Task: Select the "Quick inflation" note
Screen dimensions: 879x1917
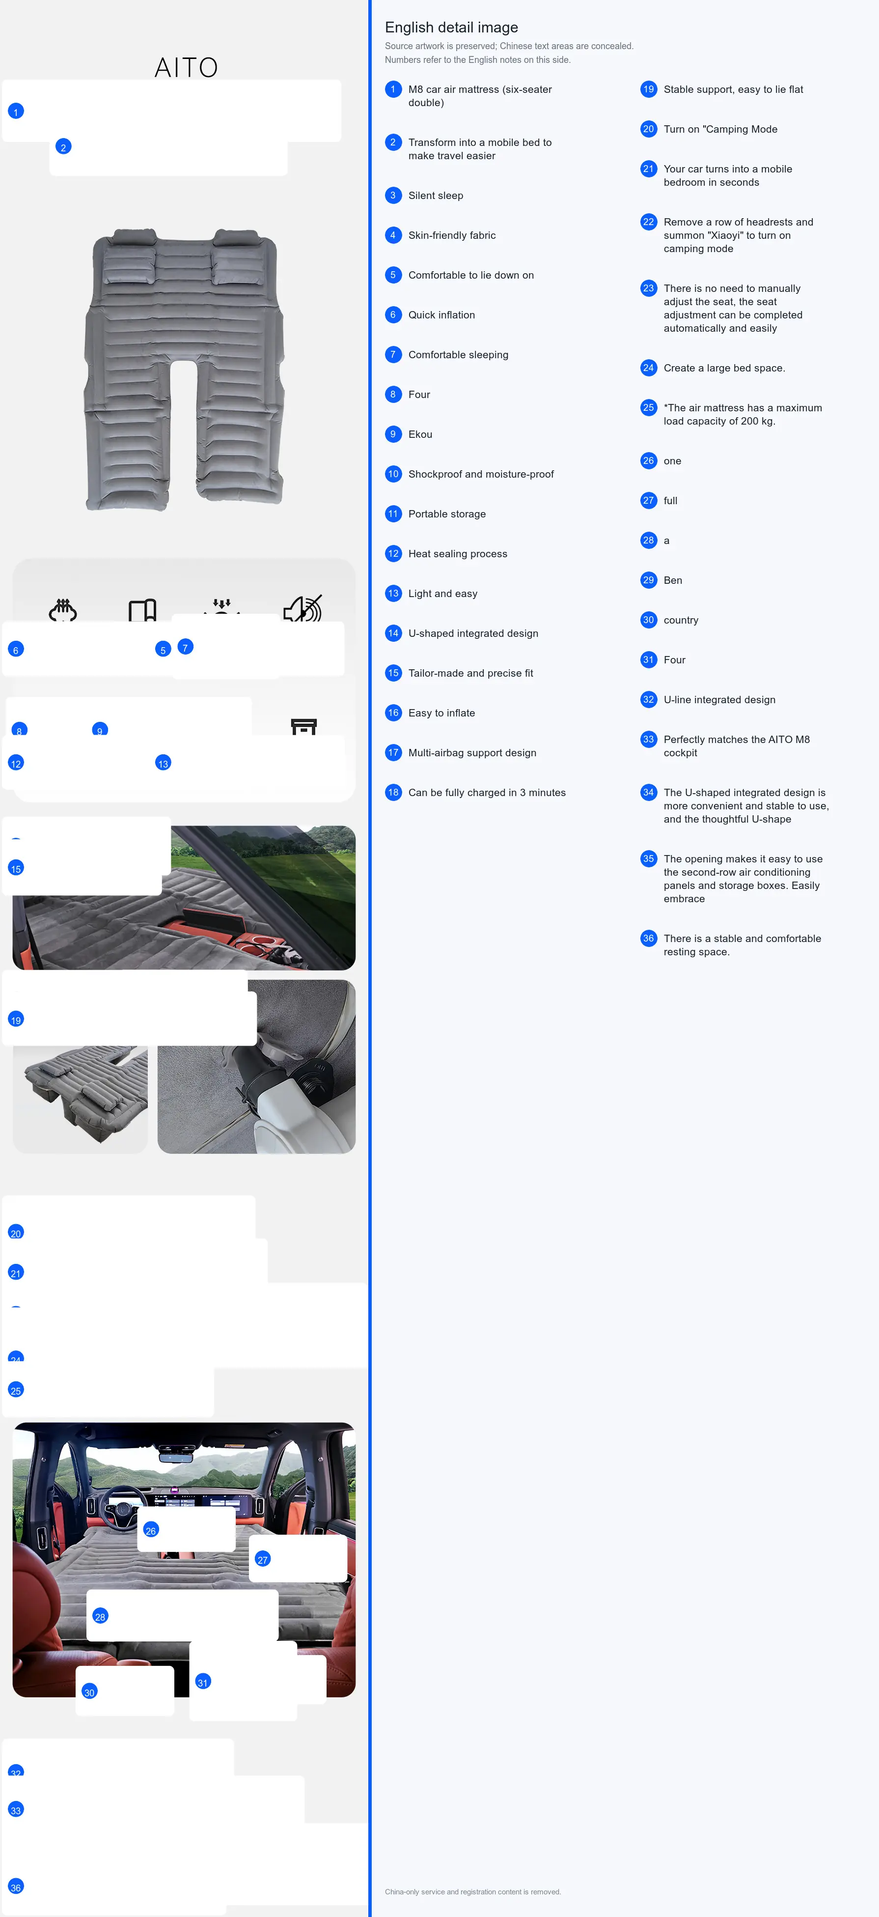Action: coord(442,315)
